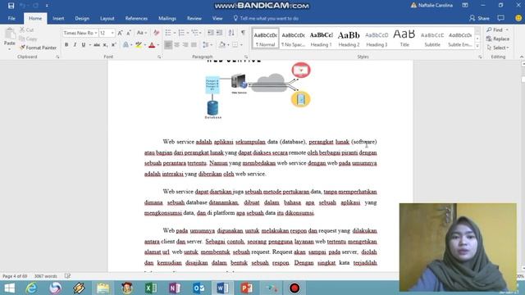525x295 pixels.
Task: Toggle subscript formatting
Action: pos(105,44)
